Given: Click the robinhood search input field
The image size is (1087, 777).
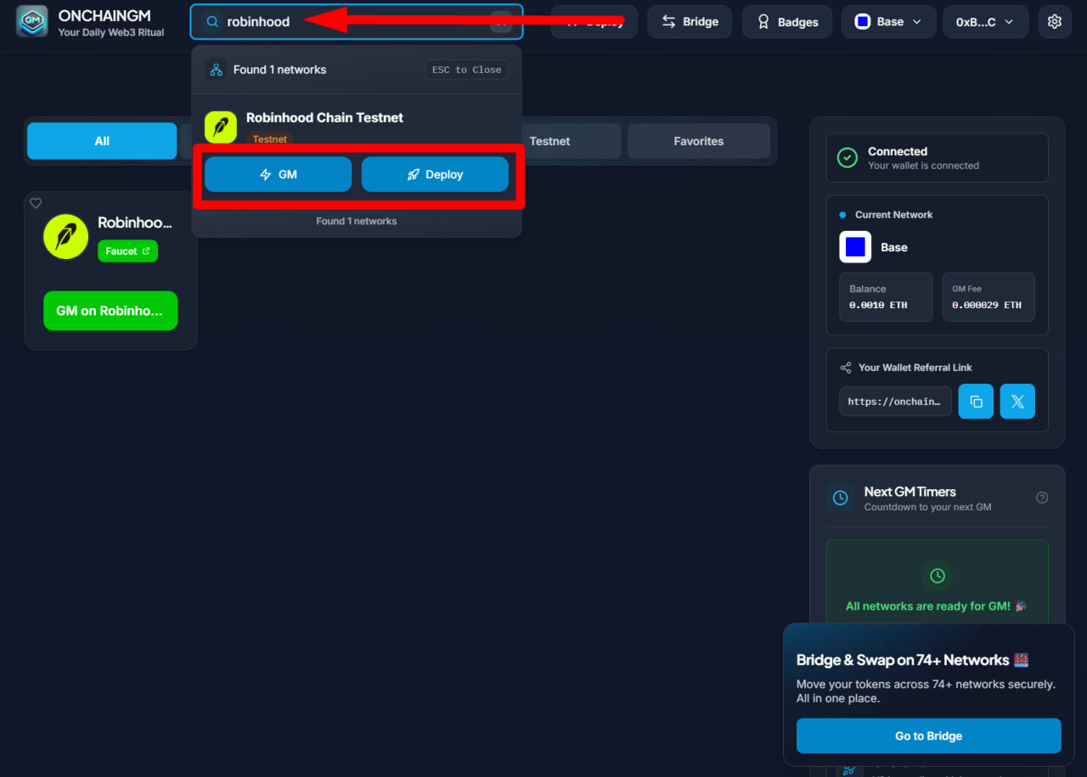Looking at the screenshot, I should coord(357,22).
